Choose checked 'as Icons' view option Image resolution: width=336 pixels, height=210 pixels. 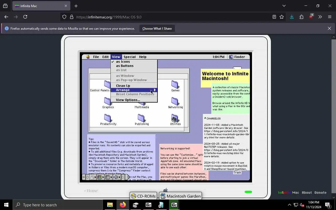tap(134, 61)
